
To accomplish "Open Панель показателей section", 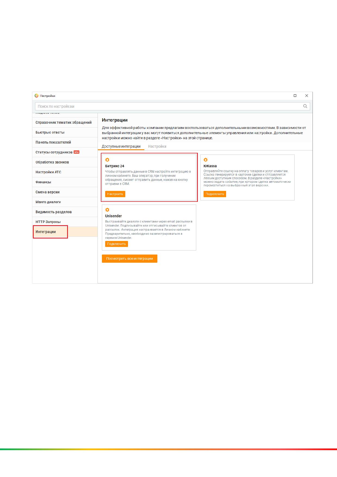I will pyautogui.click(x=65, y=142).
